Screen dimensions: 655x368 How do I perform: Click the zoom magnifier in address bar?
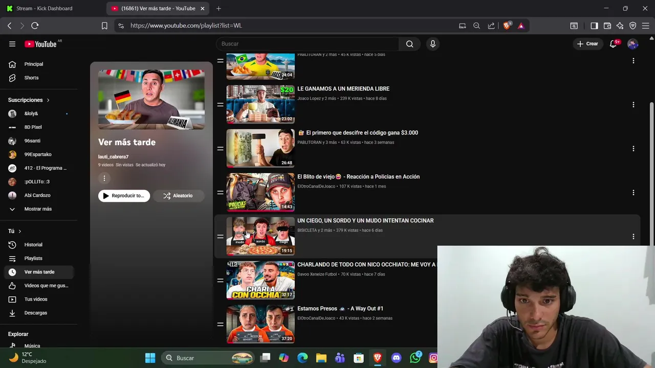476,26
